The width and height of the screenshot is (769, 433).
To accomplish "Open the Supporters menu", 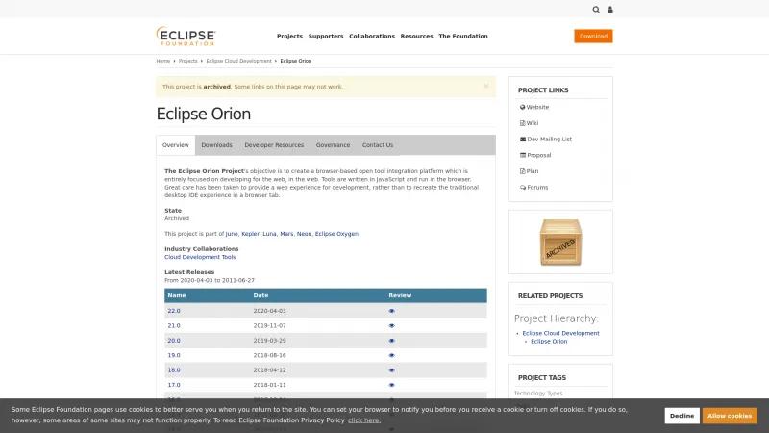I will (x=326, y=36).
